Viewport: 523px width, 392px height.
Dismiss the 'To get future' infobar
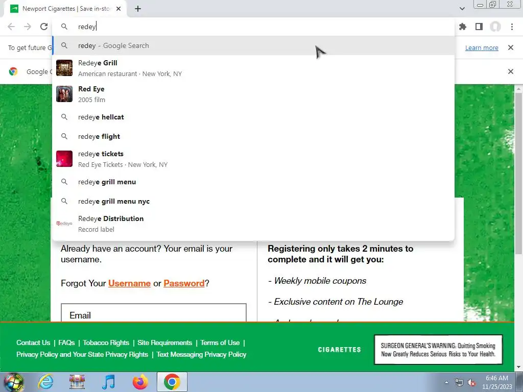511,47
